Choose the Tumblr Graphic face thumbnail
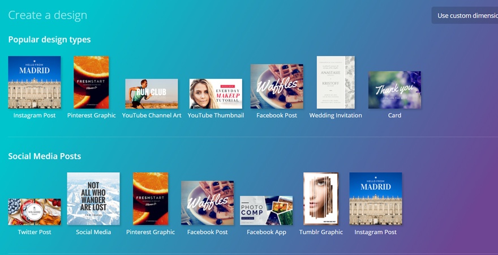Screen dimensions: 498x255 [321, 198]
